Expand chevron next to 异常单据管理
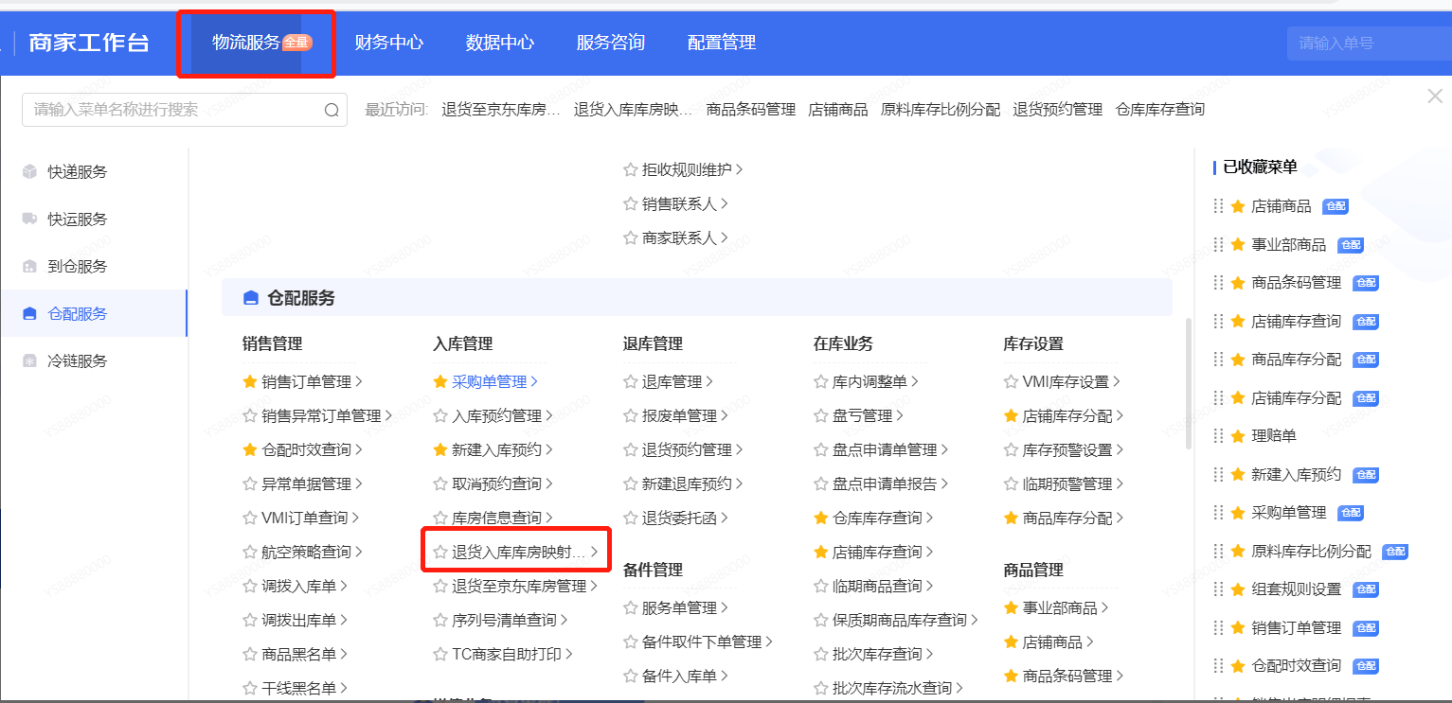The width and height of the screenshot is (1452, 703). point(359,484)
